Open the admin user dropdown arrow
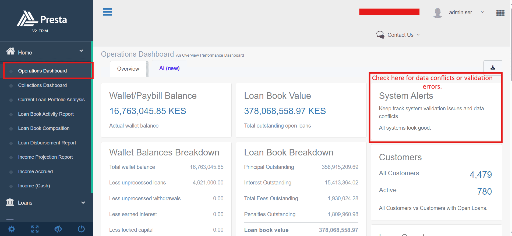 click(x=483, y=12)
